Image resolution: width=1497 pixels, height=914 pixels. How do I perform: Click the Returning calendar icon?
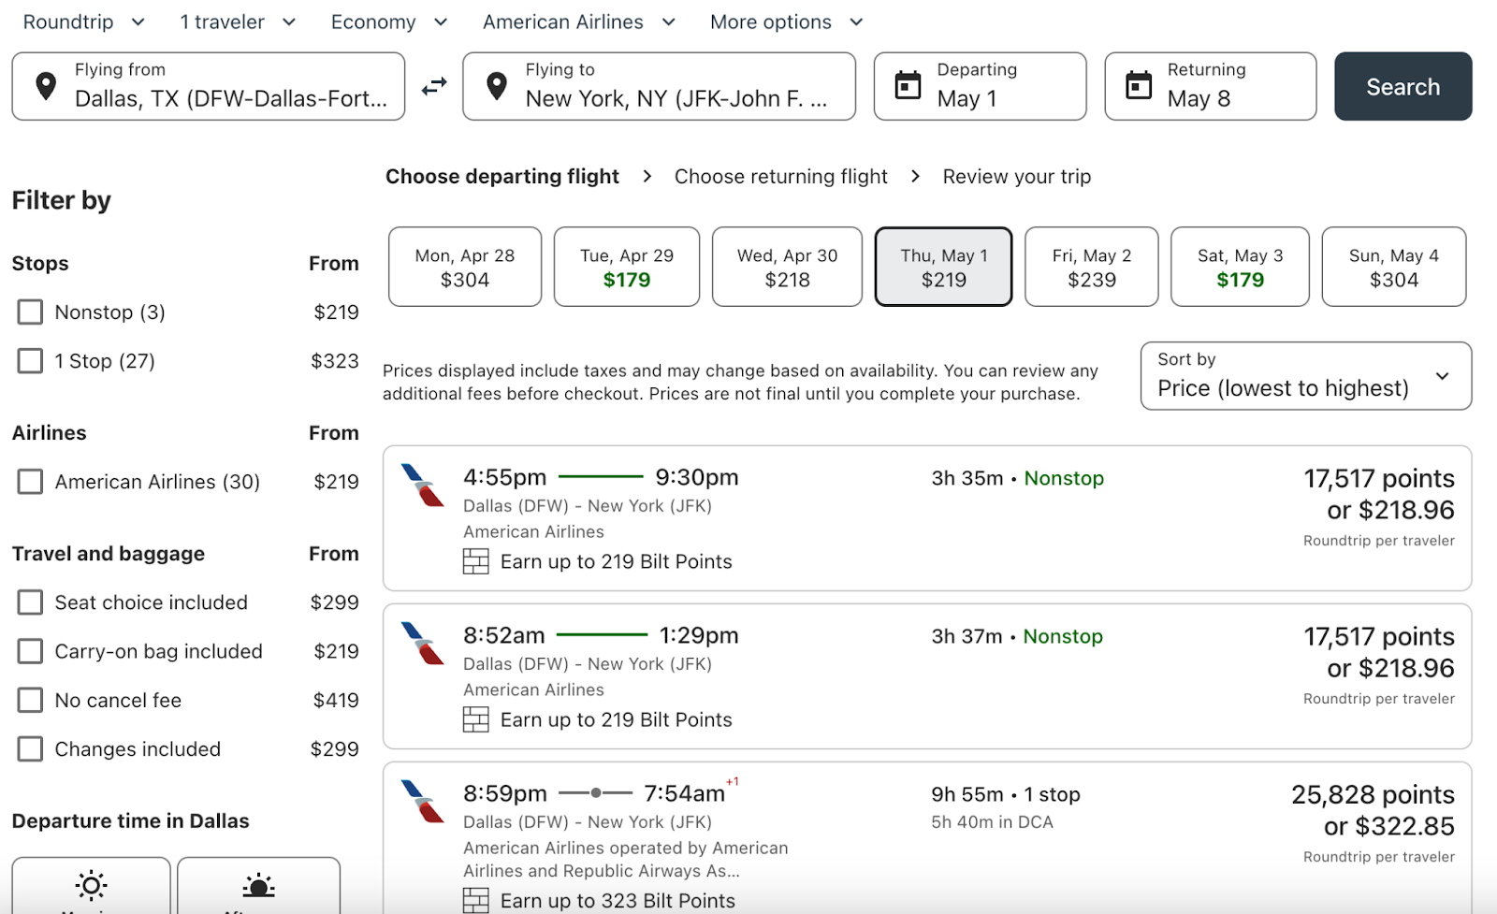(1138, 86)
